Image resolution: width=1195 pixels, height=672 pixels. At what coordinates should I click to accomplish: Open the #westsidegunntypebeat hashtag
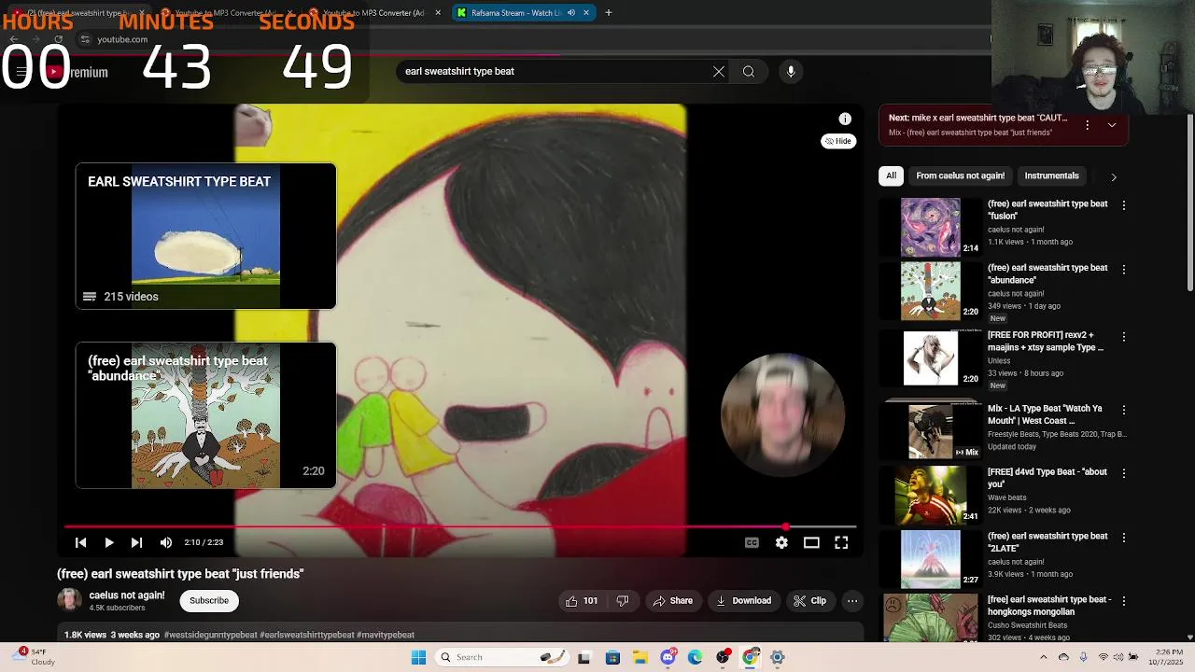tap(210, 635)
